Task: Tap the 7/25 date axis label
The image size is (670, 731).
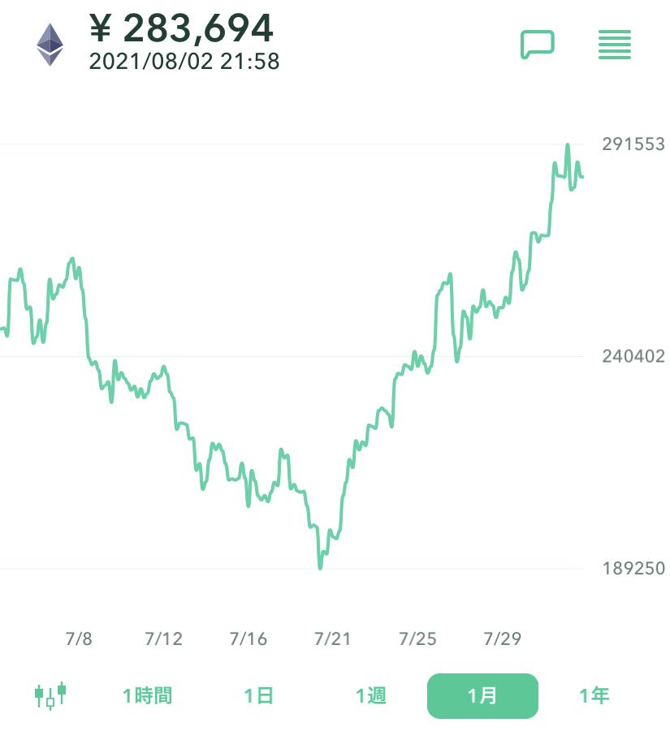Action: tap(417, 639)
